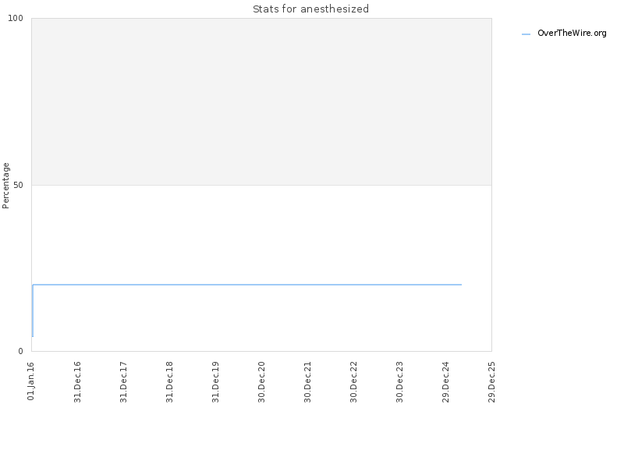Click the horizontal blue data line
This screenshot has width=624, height=468.
(247, 285)
